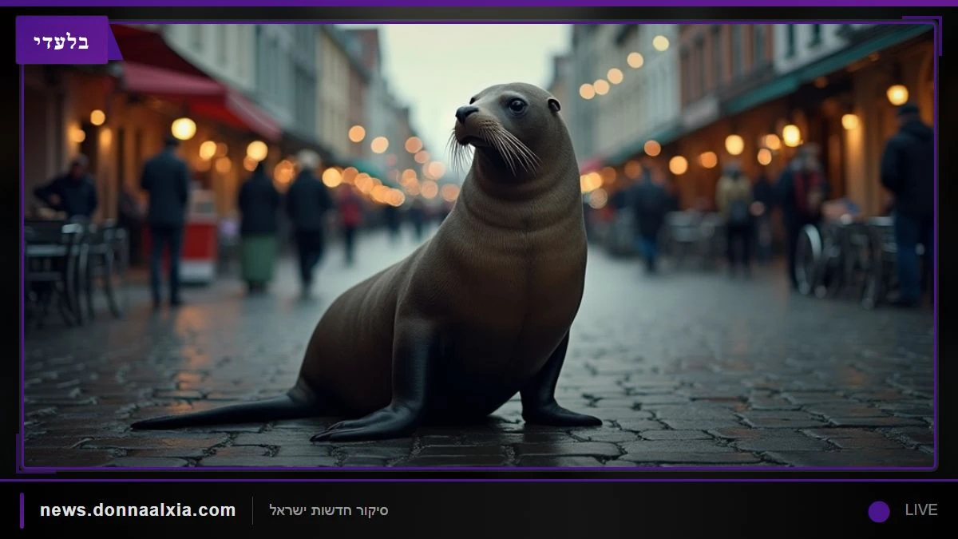Click the man standing at the far right
Viewport: 958px width, 539px height.
tap(907, 204)
